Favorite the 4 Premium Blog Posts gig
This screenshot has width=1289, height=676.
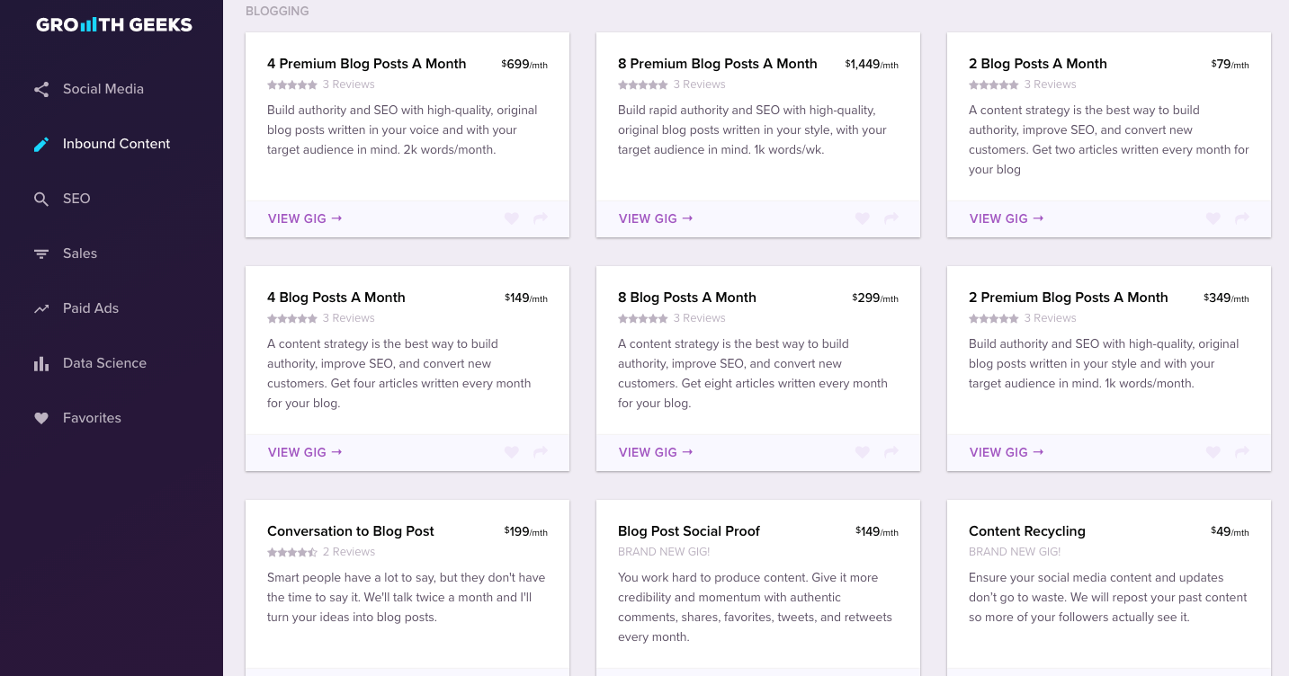(x=512, y=218)
